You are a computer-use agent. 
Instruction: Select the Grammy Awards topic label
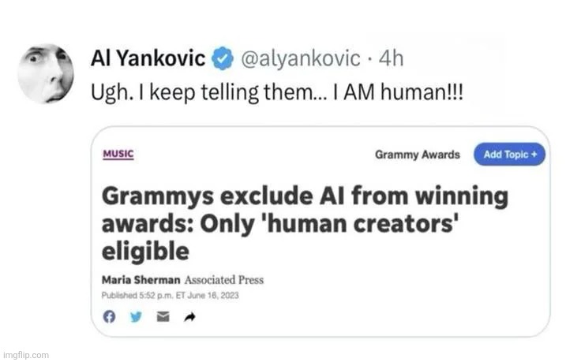pyautogui.click(x=417, y=155)
